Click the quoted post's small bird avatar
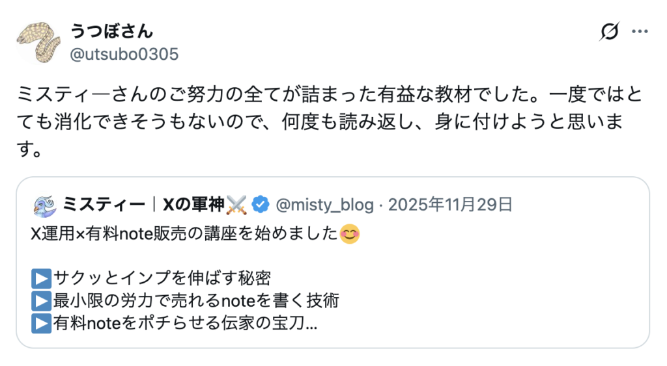This screenshot has height=366, width=667. [x=44, y=205]
